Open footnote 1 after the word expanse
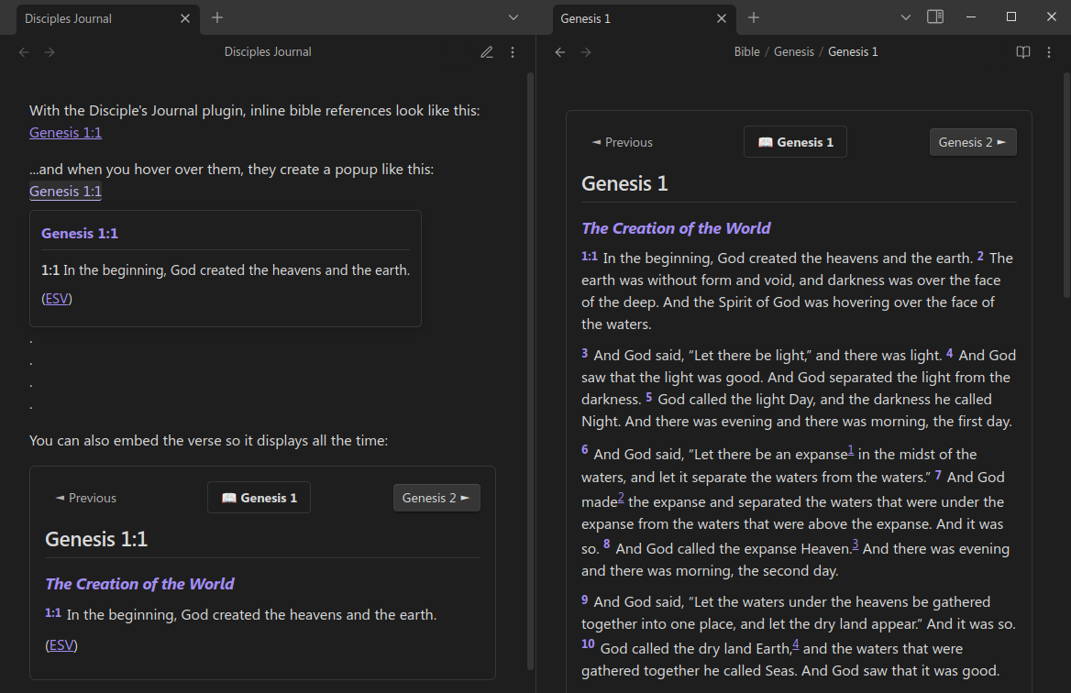This screenshot has height=693, width=1071. (x=851, y=451)
